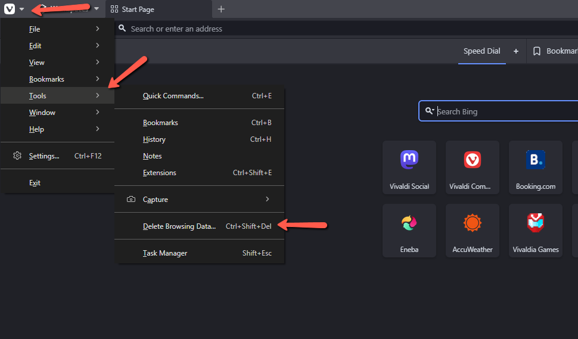The image size is (578, 339).
Task: Open Notes from Tools submenu
Action: click(200, 156)
